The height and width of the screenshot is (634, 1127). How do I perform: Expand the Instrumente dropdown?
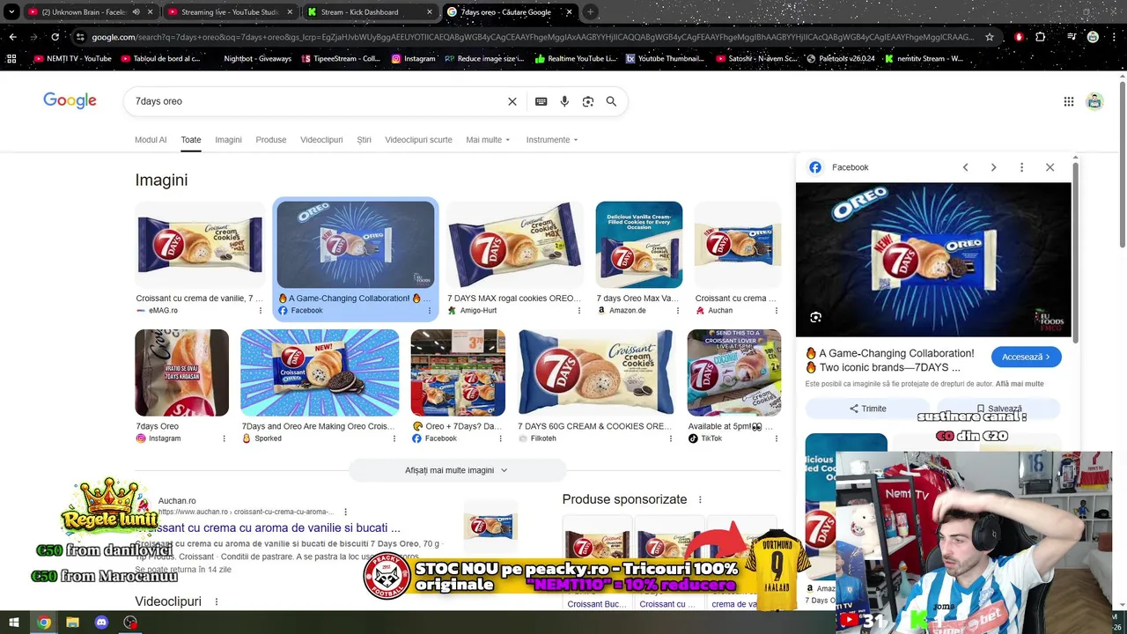[x=552, y=140]
